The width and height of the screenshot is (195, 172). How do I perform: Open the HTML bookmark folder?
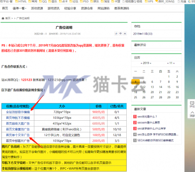click(21, 1)
